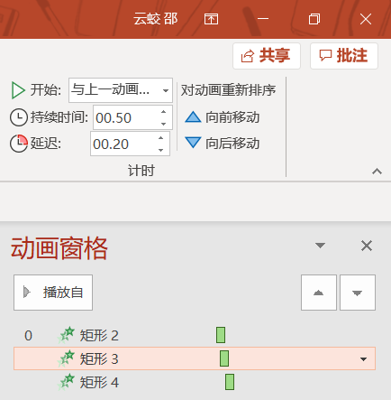This screenshot has width=391, height=400.
Task: Select the 矩形 2 animation entry
Action: point(195,335)
